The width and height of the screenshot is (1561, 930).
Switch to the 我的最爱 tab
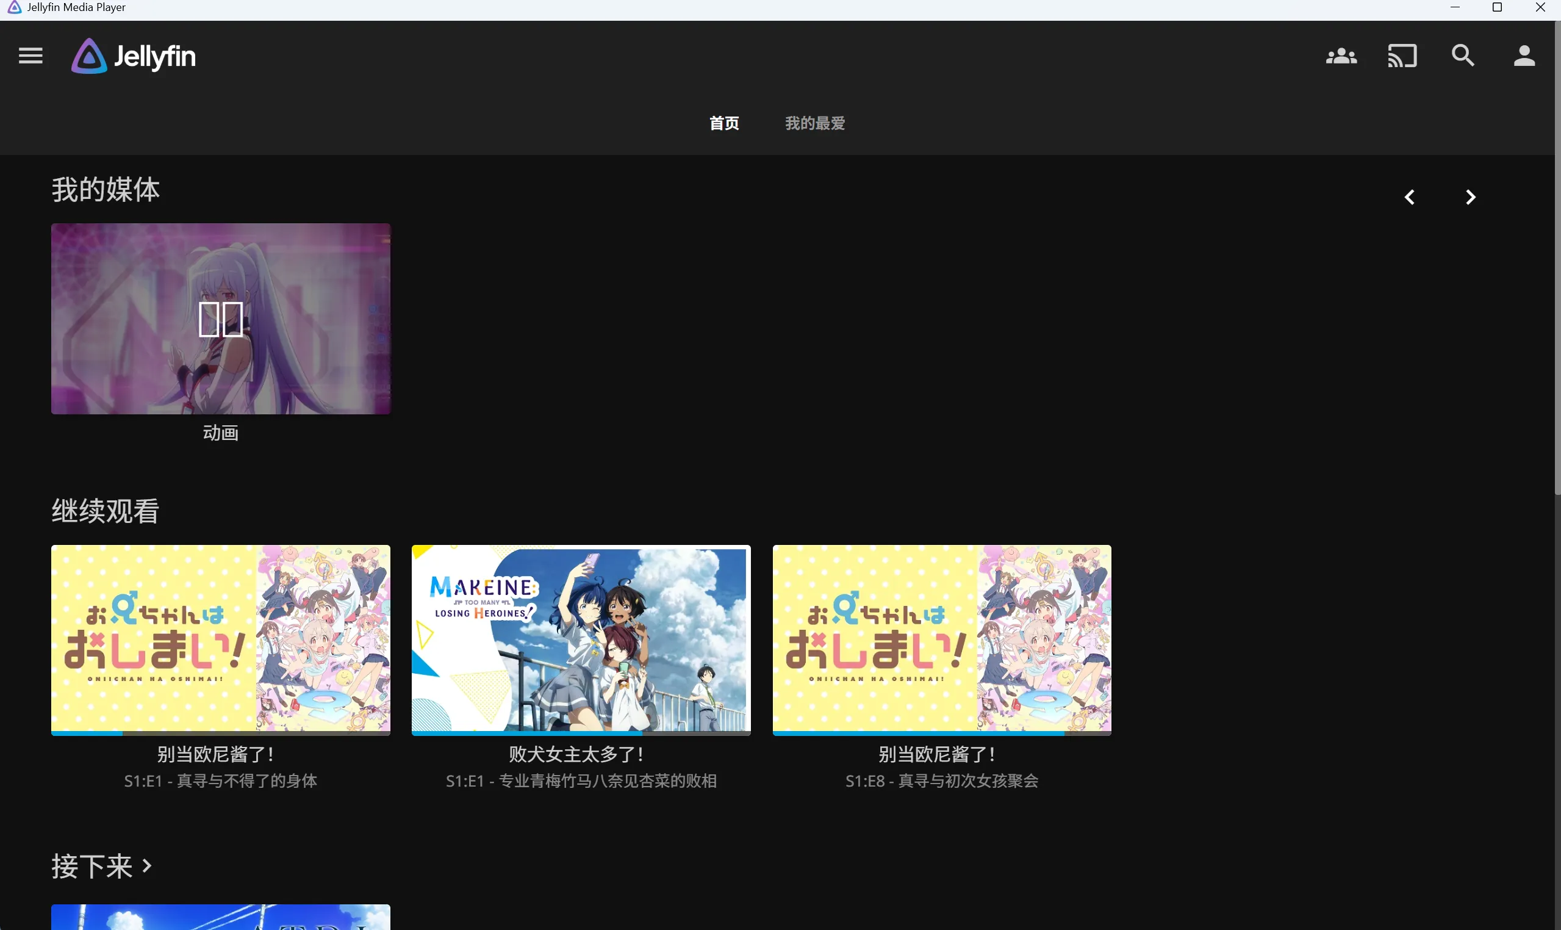pos(815,123)
